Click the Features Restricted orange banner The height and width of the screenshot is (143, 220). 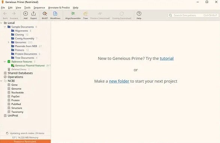click(25, 142)
